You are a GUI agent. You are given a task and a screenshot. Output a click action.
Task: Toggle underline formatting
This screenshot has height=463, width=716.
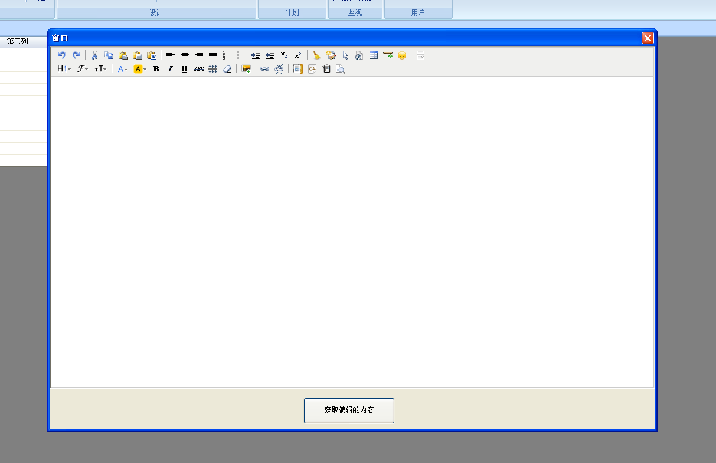point(185,69)
